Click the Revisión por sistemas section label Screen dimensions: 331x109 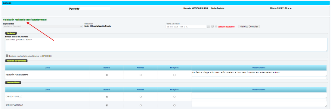tap(16, 61)
